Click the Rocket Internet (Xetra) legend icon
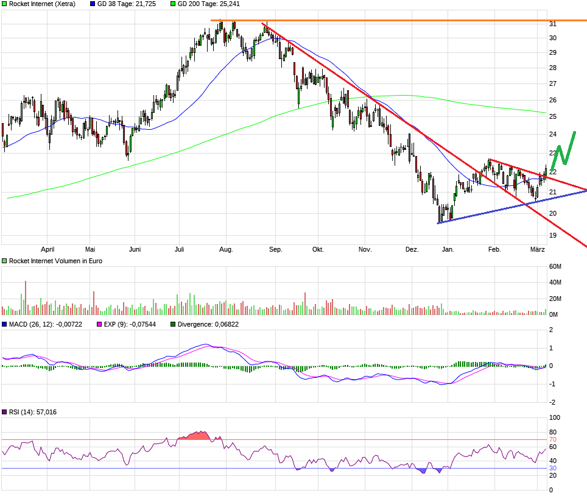The height and width of the screenshot is (496, 587). [x=5, y=4]
